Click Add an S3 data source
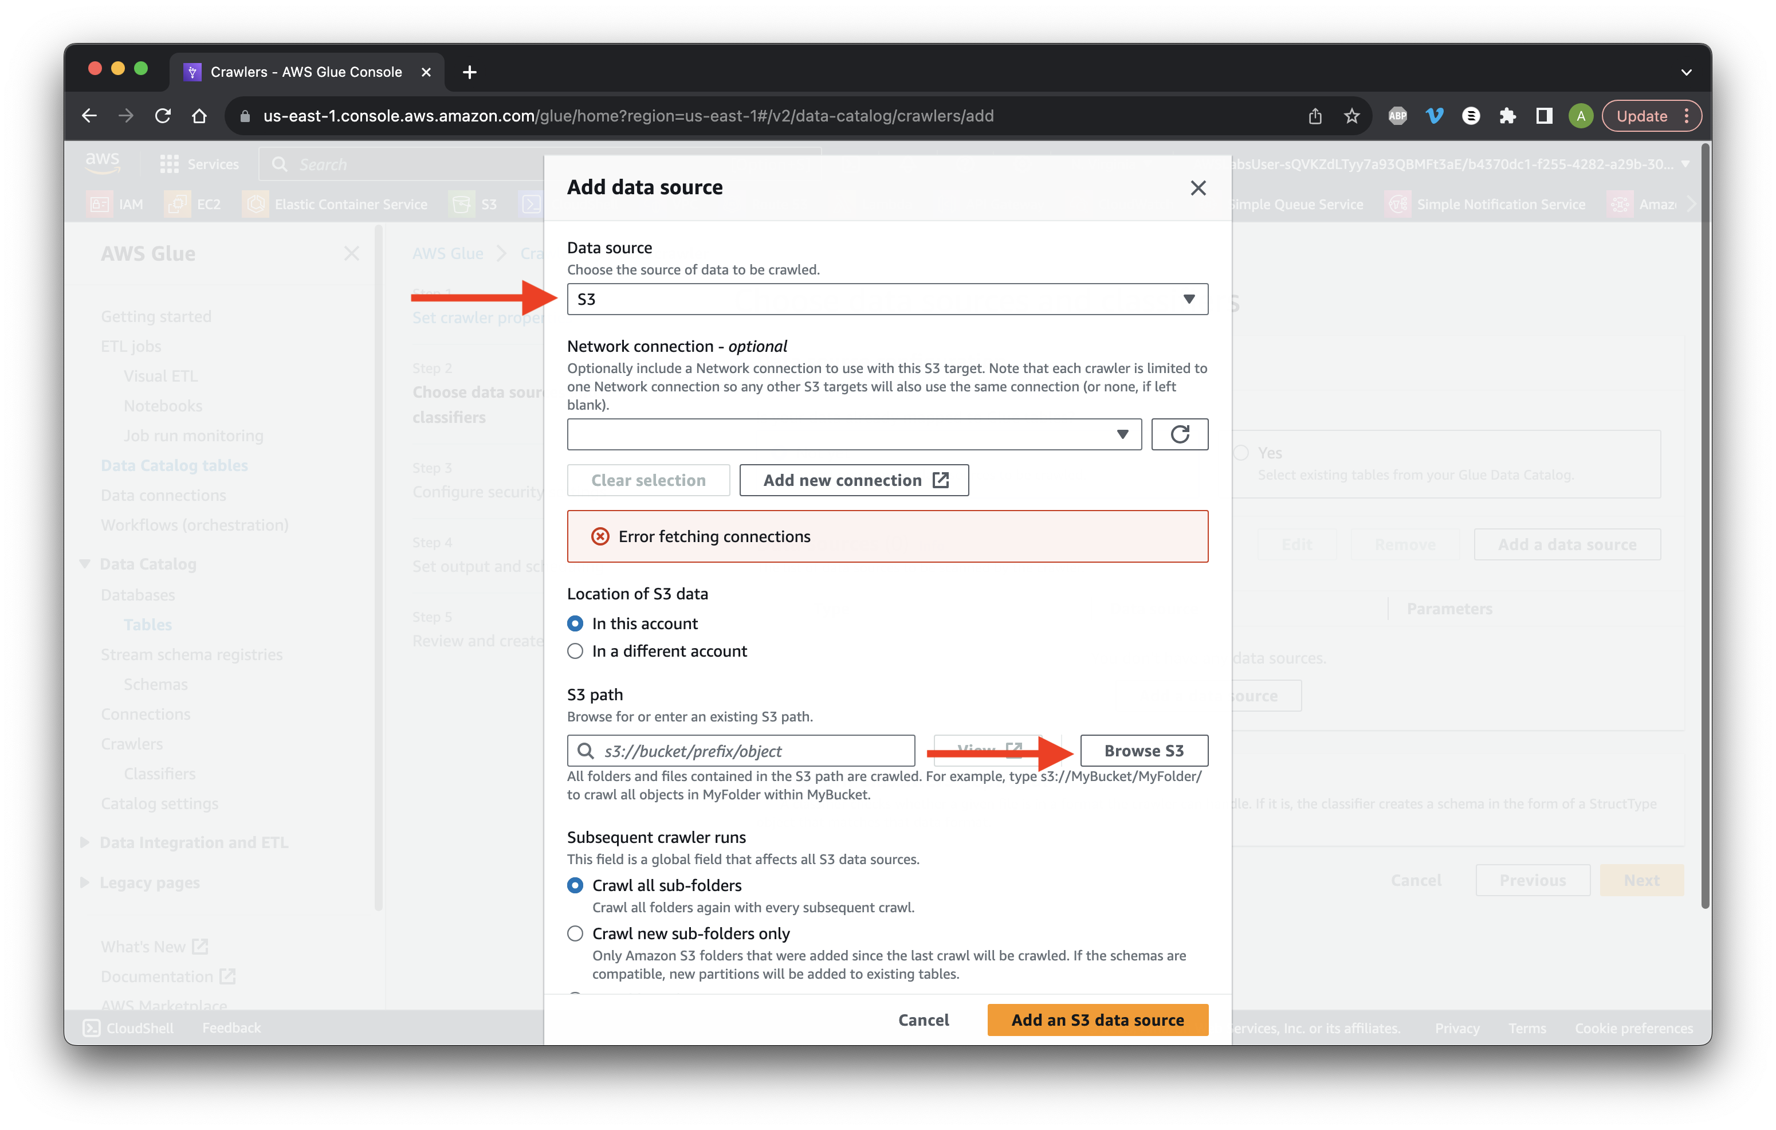The image size is (1776, 1130). pyautogui.click(x=1098, y=1019)
